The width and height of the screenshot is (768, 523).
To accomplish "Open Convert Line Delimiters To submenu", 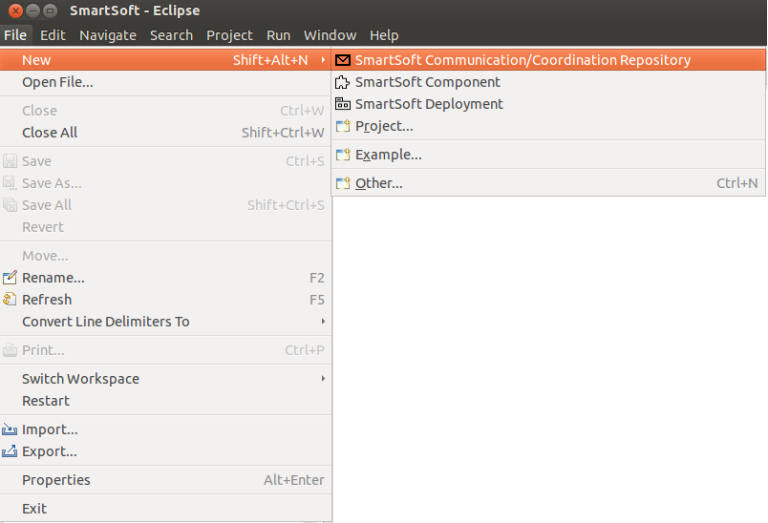I will pos(165,322).
